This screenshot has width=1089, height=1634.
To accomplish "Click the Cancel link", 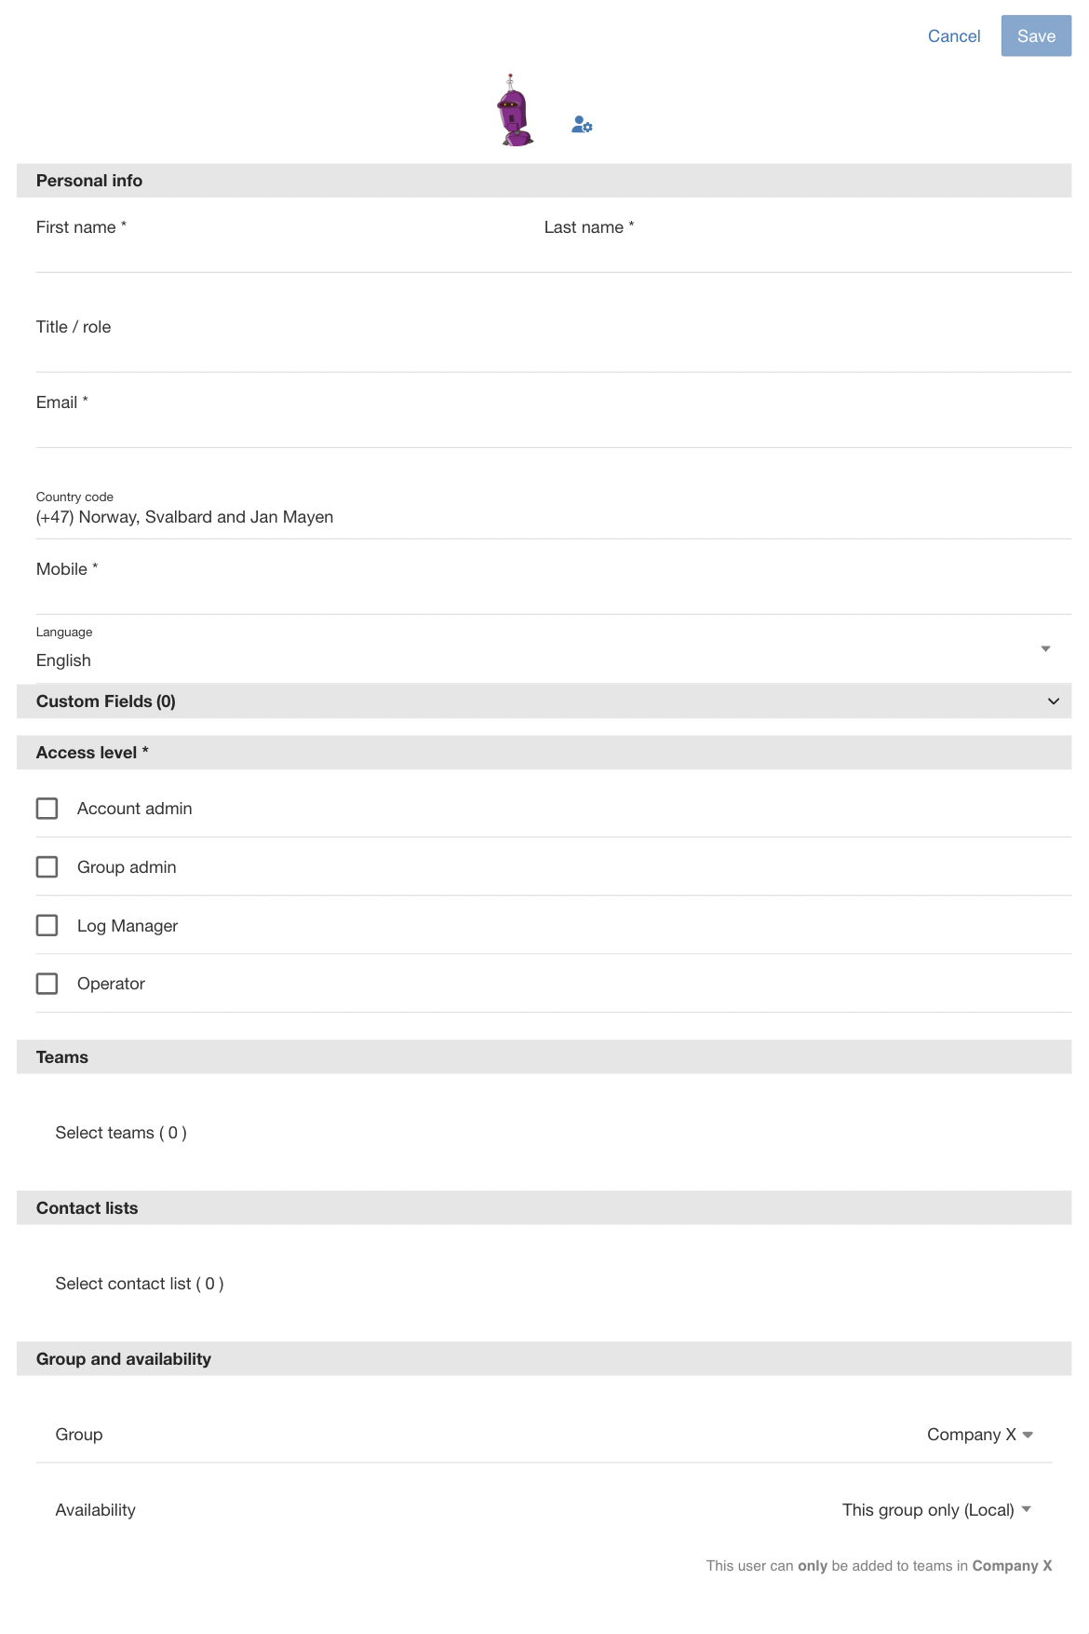I will click(954, 36).
